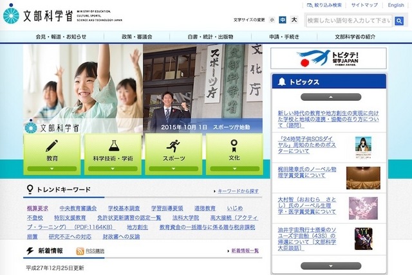The image size is (412, 275).
Task: Open the サイトマップ link
Action: pos(364,5)
